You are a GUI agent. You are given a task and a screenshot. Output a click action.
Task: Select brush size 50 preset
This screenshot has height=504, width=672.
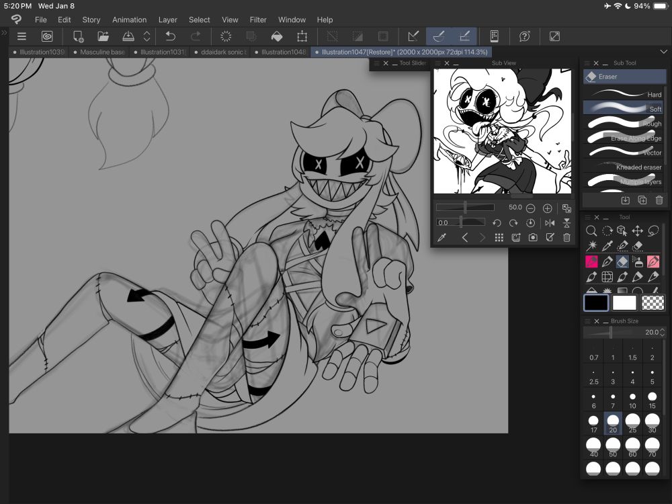tap(613, 448)
